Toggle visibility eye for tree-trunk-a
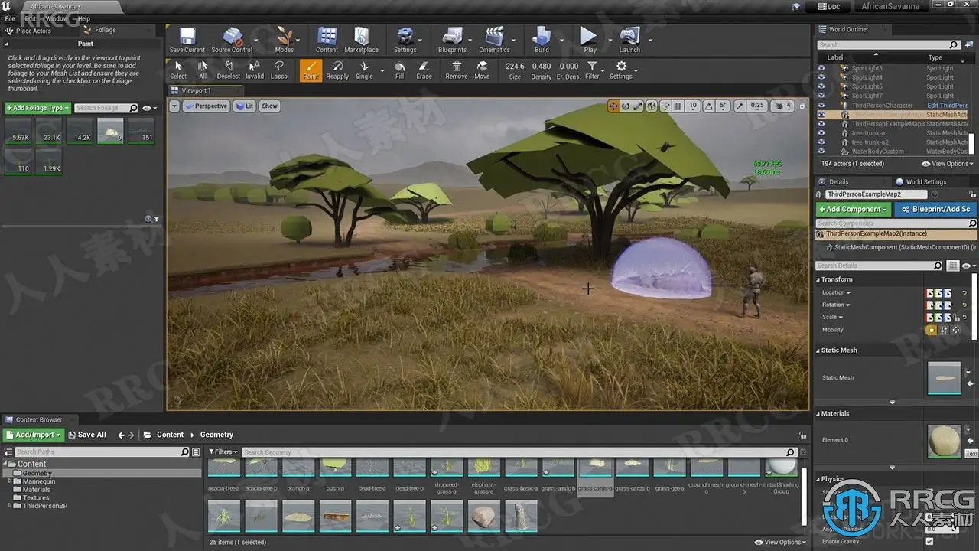This screenshot has height=551, width=979. pos(821,133)
